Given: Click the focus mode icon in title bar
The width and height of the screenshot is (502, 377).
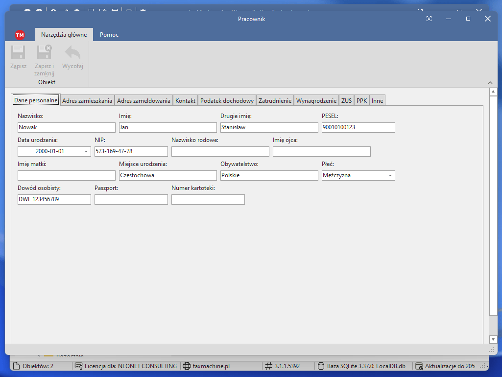Looking at the screenshot, I should tap(429, 19).
